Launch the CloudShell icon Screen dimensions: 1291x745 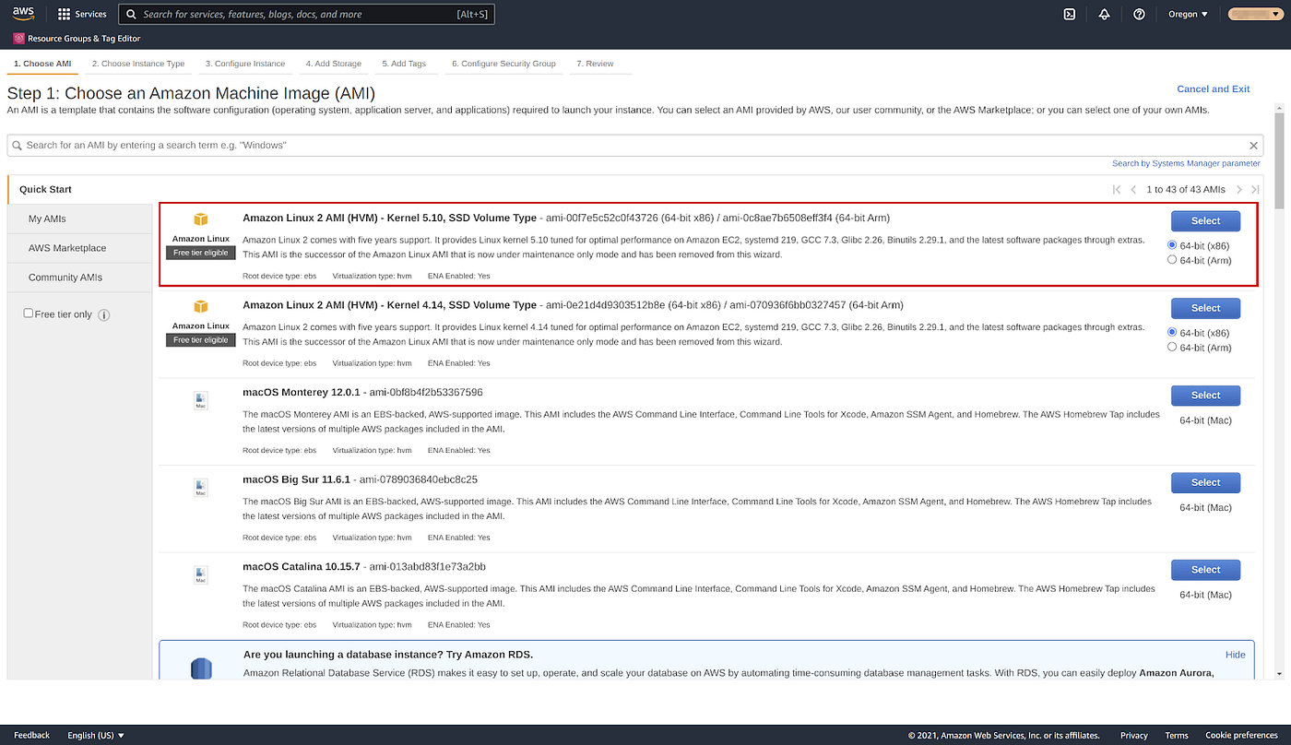1070,14
